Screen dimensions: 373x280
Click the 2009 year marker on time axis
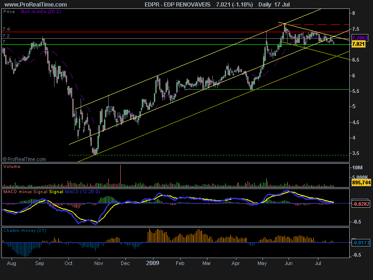coord(152,263)
